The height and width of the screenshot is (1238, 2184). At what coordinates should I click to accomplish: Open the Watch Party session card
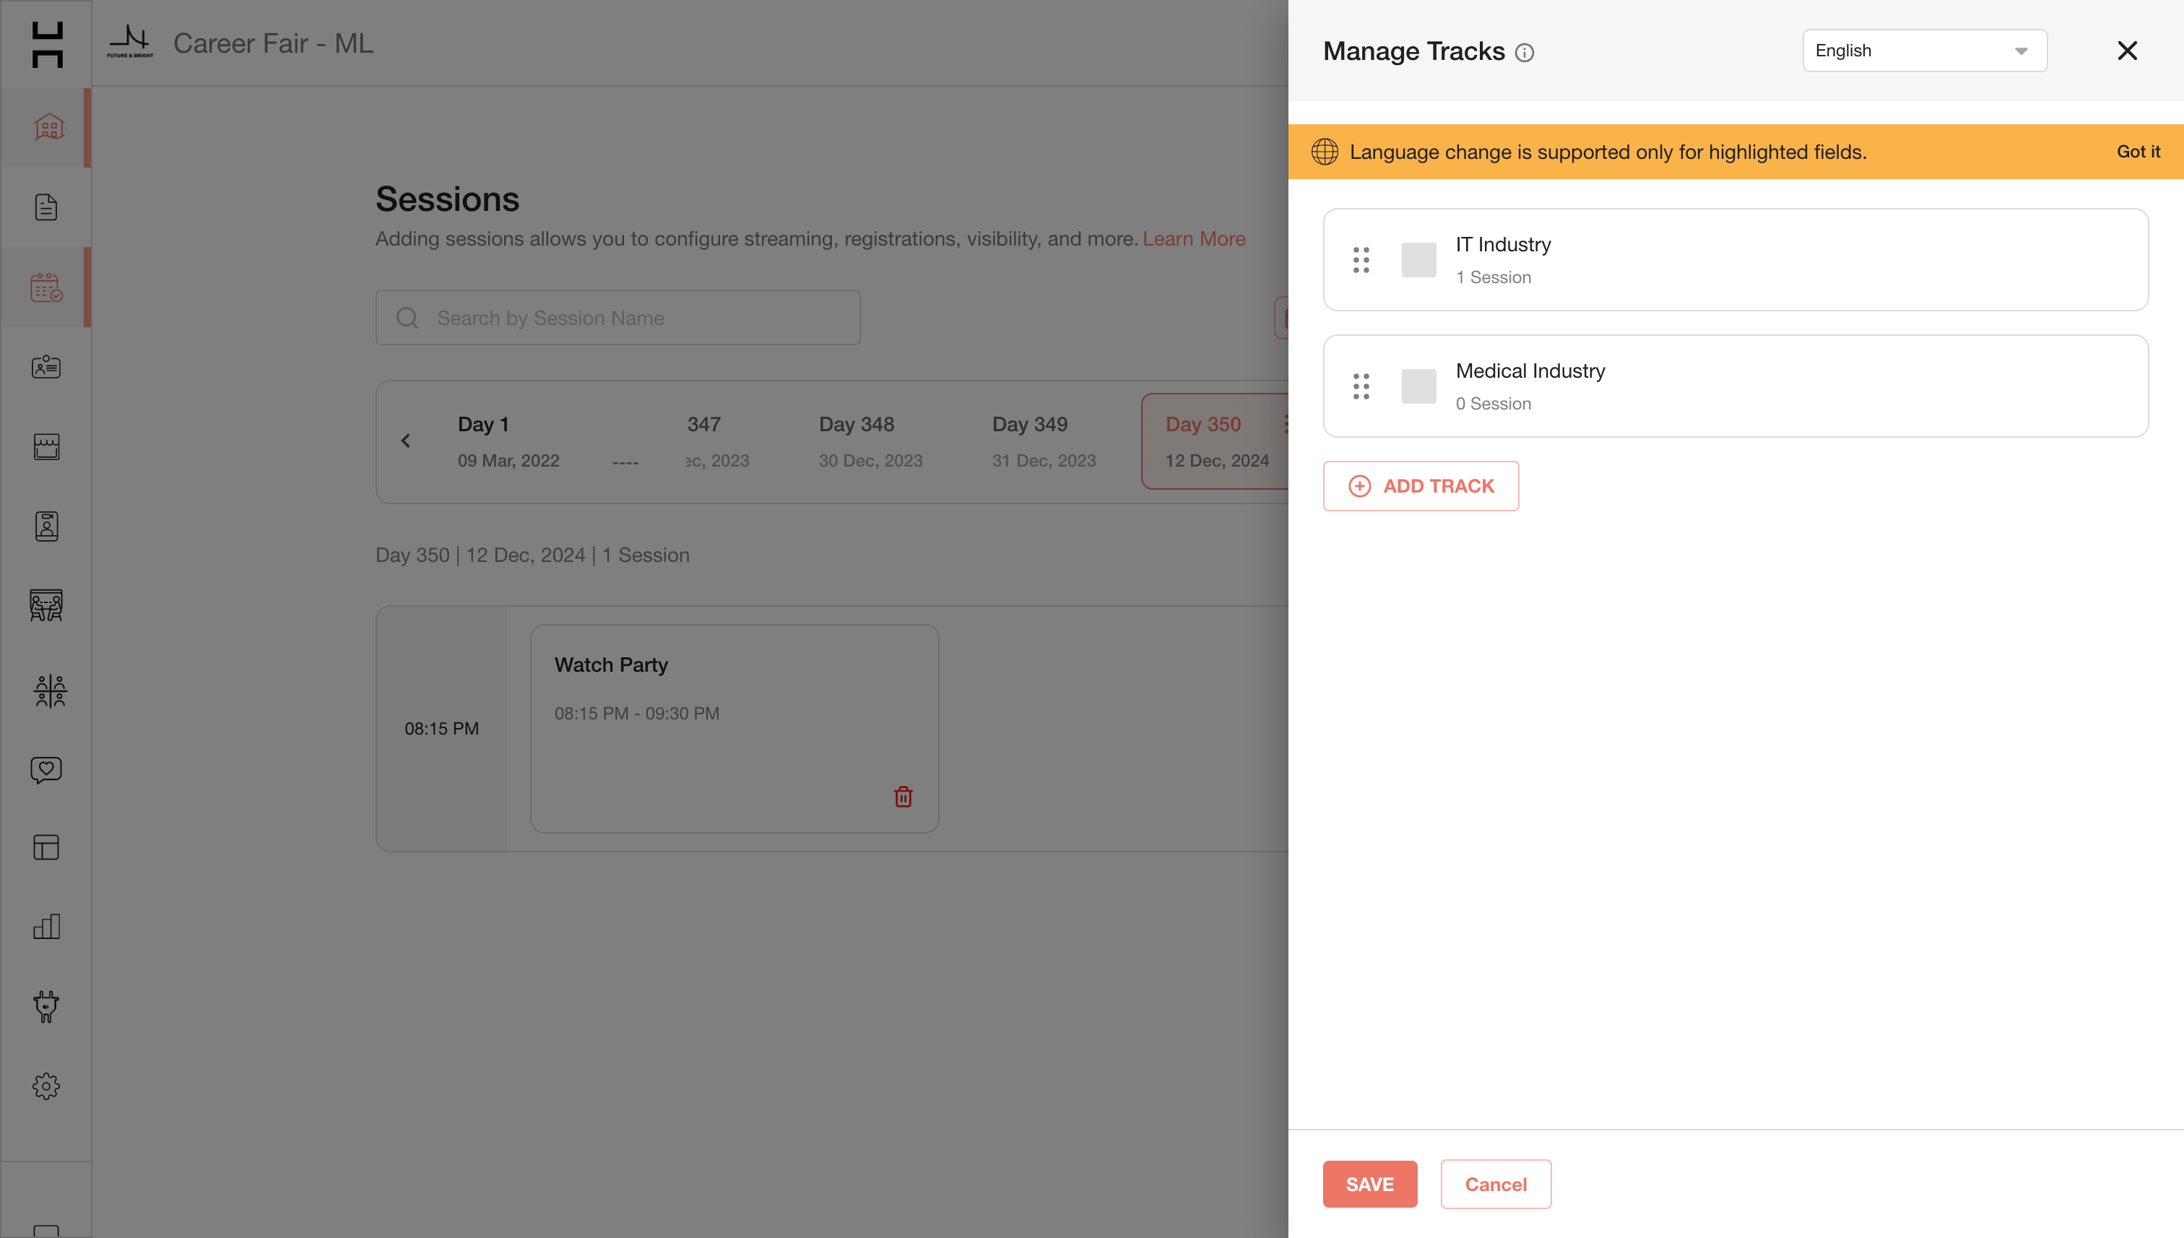734,729
